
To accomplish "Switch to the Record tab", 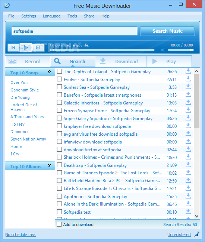I will [x=28, y=61].
